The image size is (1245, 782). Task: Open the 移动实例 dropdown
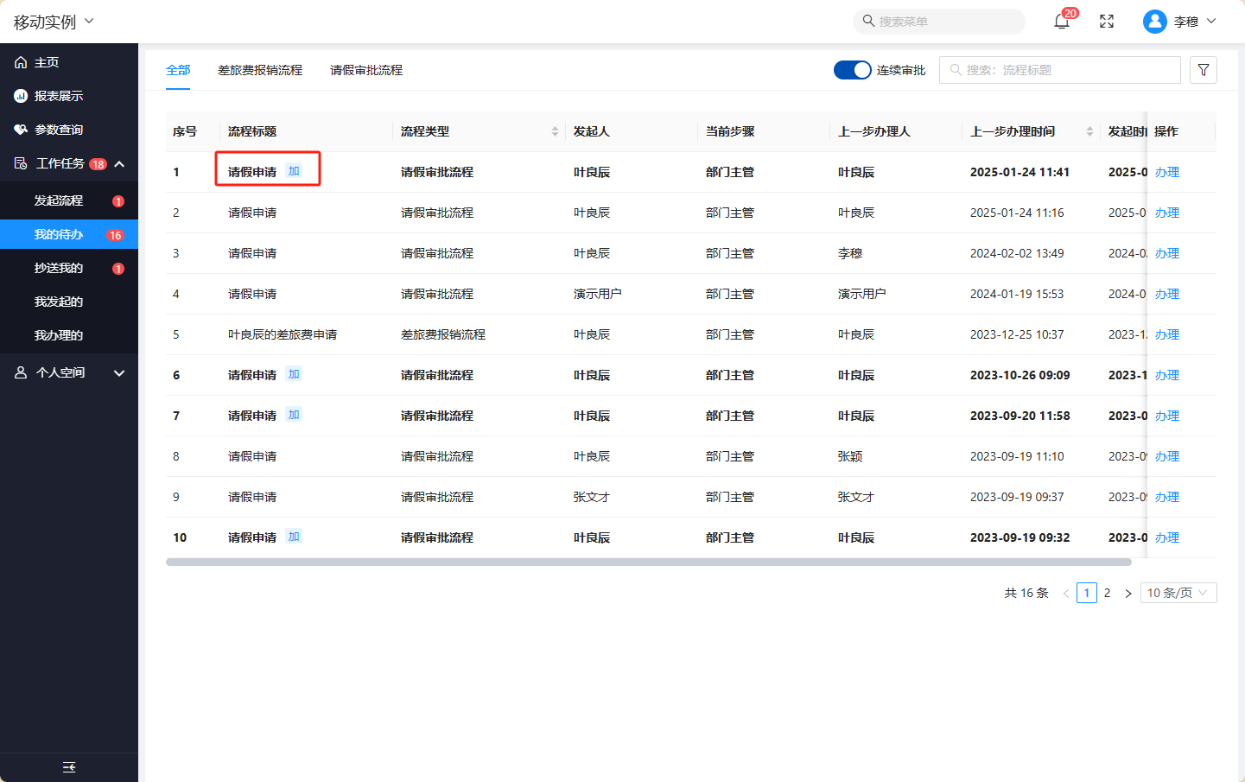pos(54,22)
